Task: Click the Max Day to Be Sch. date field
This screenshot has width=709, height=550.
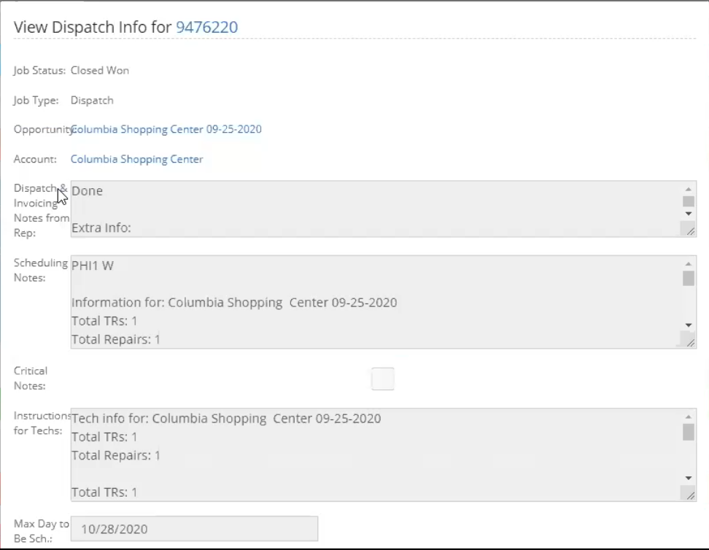Action: (194, 529)
